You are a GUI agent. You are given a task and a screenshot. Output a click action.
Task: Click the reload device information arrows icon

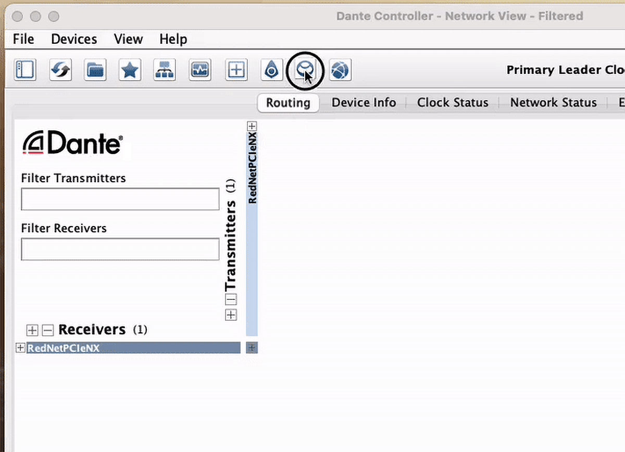tap(60, 69)
